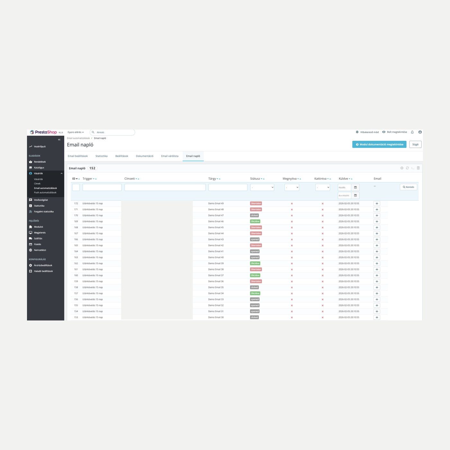Viewport: 450px width, 450px height.
Task: Show the SQL query icon
Action: (x=413, y=168)
